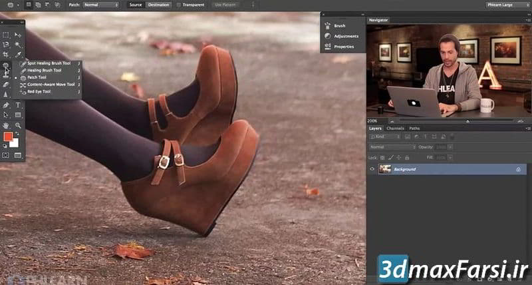Open the Phlearn Large workspace dropdown
The image size is (532, 285).
[507, 5]
